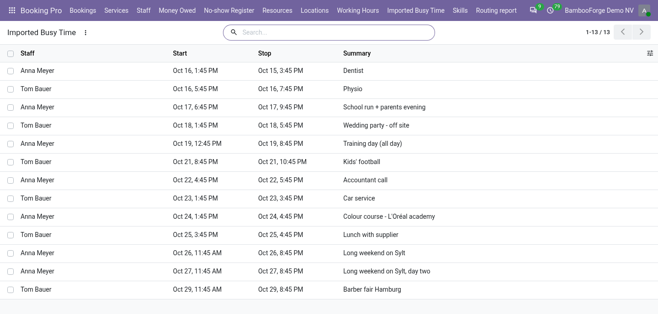Open the apps grid home menu
Image resolution: width=658 pixels, height=314 pixels.
click(12, 10)
